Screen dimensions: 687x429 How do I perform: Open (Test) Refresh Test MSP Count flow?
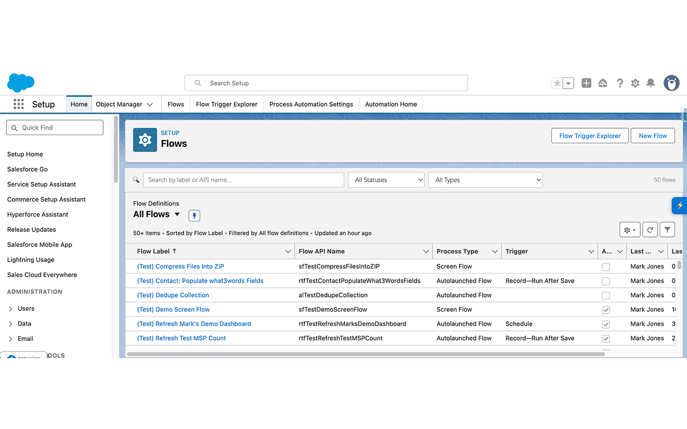(181, 339)
